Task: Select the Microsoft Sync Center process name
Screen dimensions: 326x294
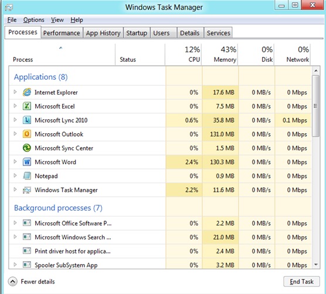Action: tap(64, 148)
